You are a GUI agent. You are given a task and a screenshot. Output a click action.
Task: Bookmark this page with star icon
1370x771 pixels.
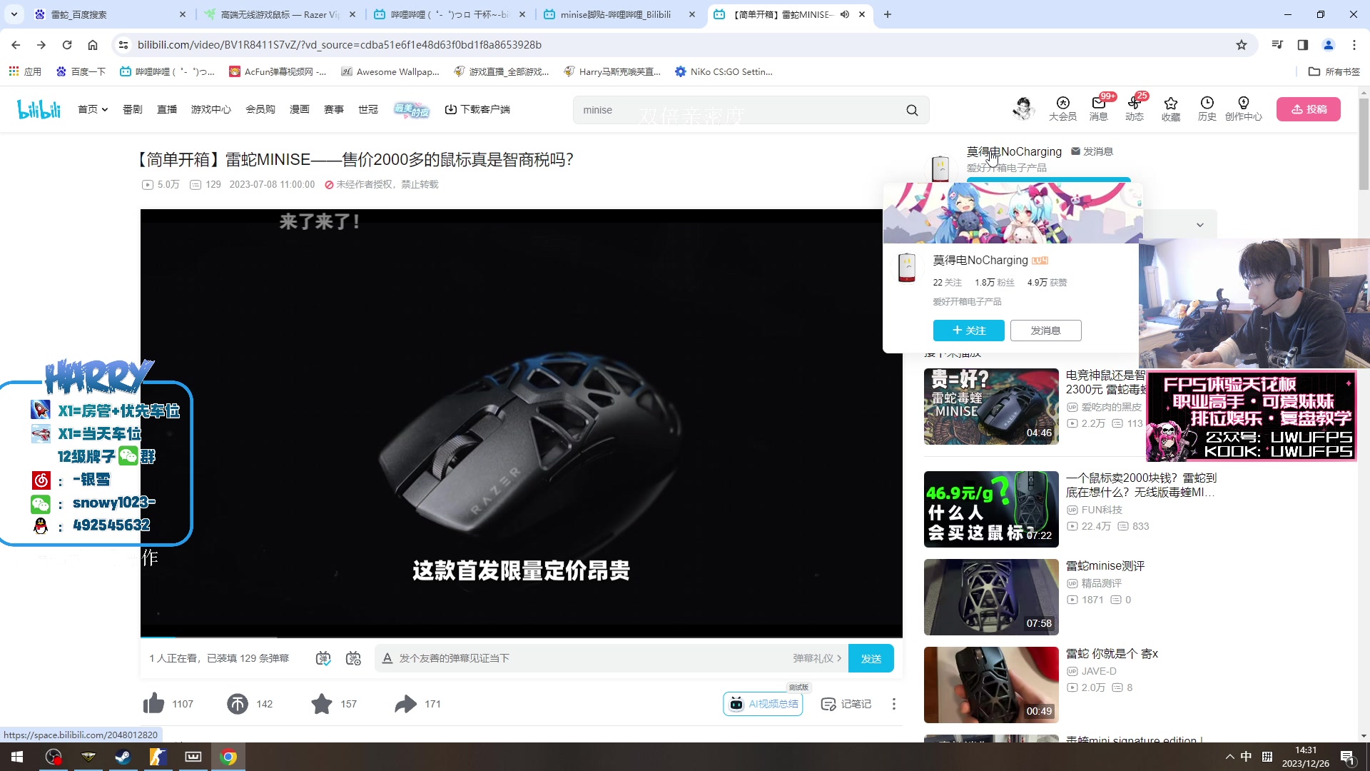pos(1242,45)
